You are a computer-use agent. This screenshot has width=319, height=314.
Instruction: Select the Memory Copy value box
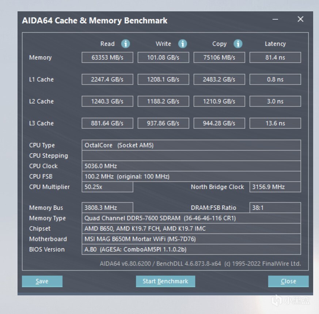[219, 57]
